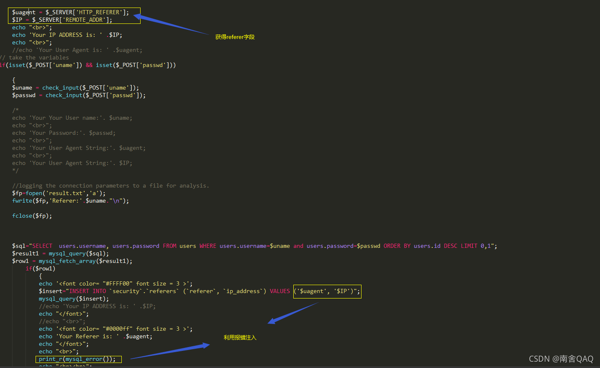Click the 'Your Your User name:' echo line
Viewport: 600px width, 368px height.
coord(72,118)
